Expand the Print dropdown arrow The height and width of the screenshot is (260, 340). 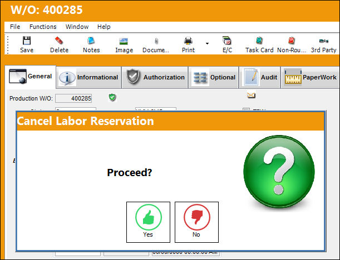[x=208, y=43]
